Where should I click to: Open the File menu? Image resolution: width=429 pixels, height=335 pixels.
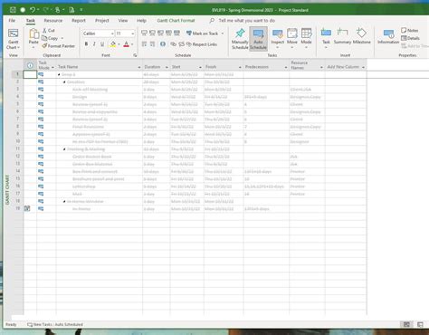point(12,21)
